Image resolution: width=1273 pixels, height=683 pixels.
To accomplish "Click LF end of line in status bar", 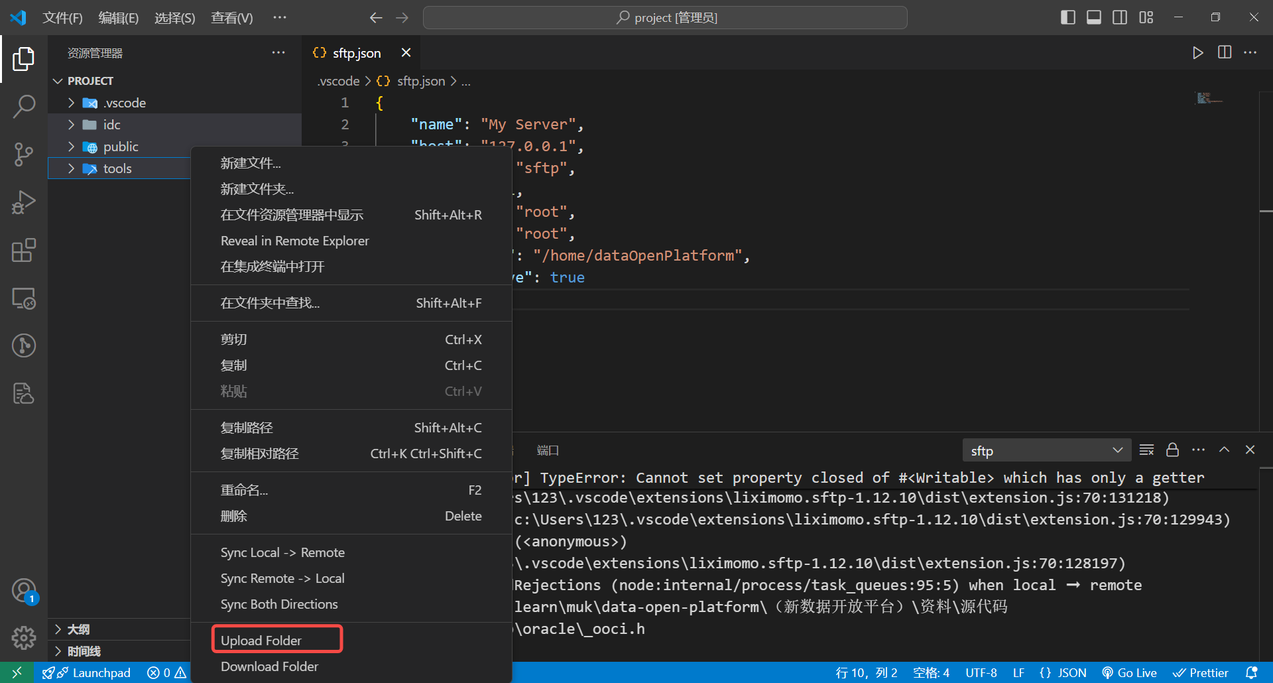I will pos(1018,672).
